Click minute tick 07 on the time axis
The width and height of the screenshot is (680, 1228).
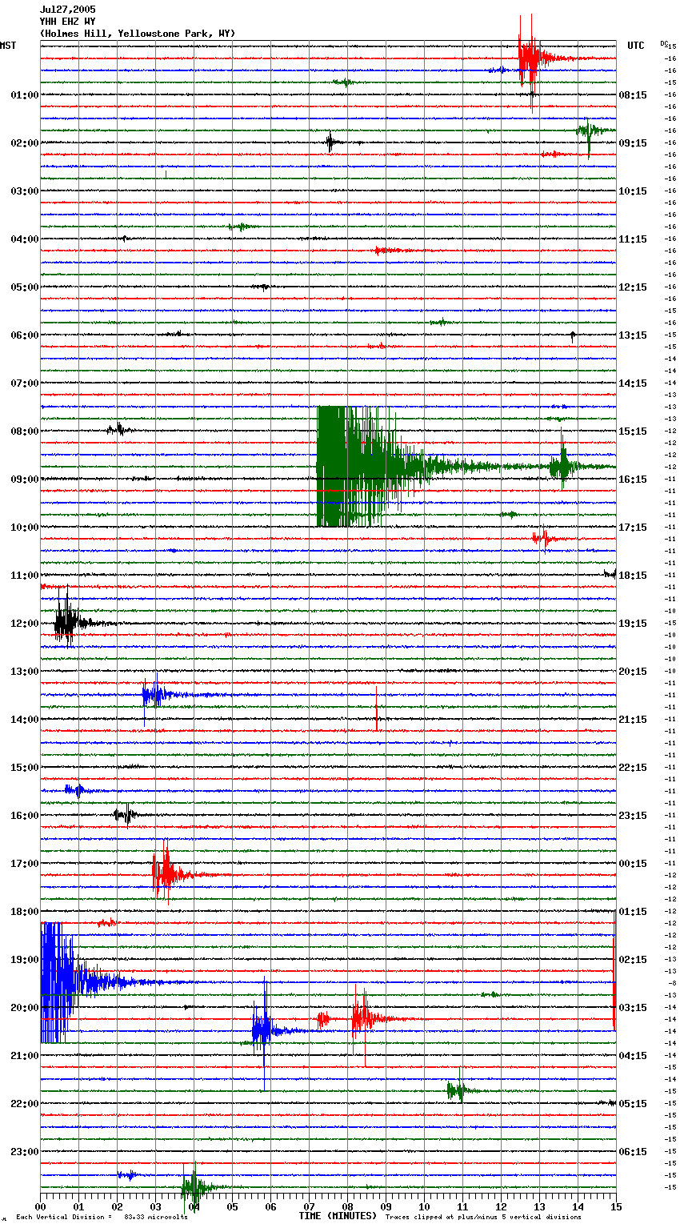point(309,1207)
